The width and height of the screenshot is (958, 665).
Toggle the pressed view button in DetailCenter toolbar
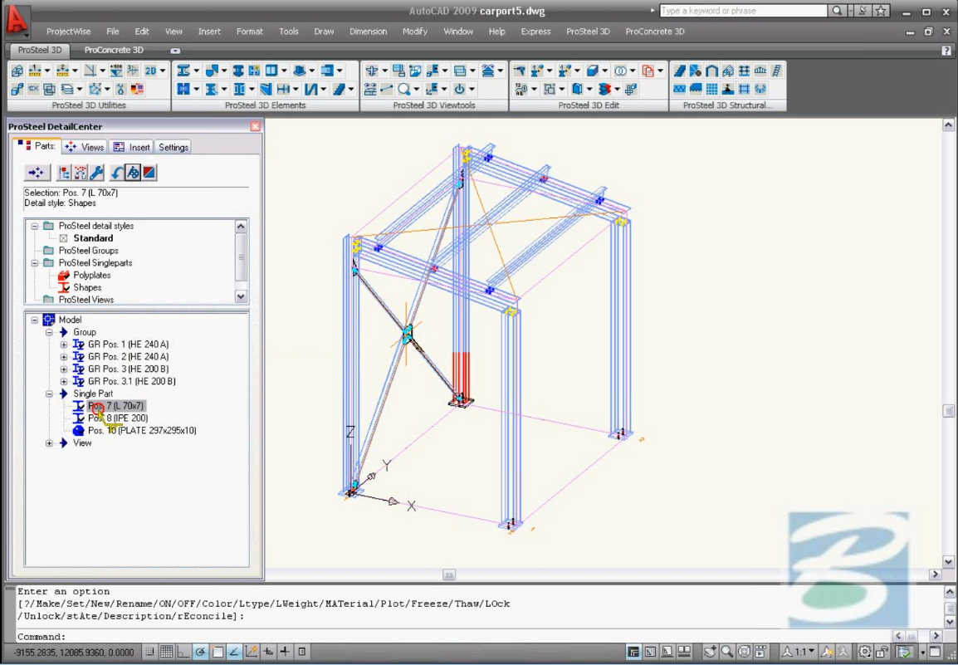[x=133, y=173]
